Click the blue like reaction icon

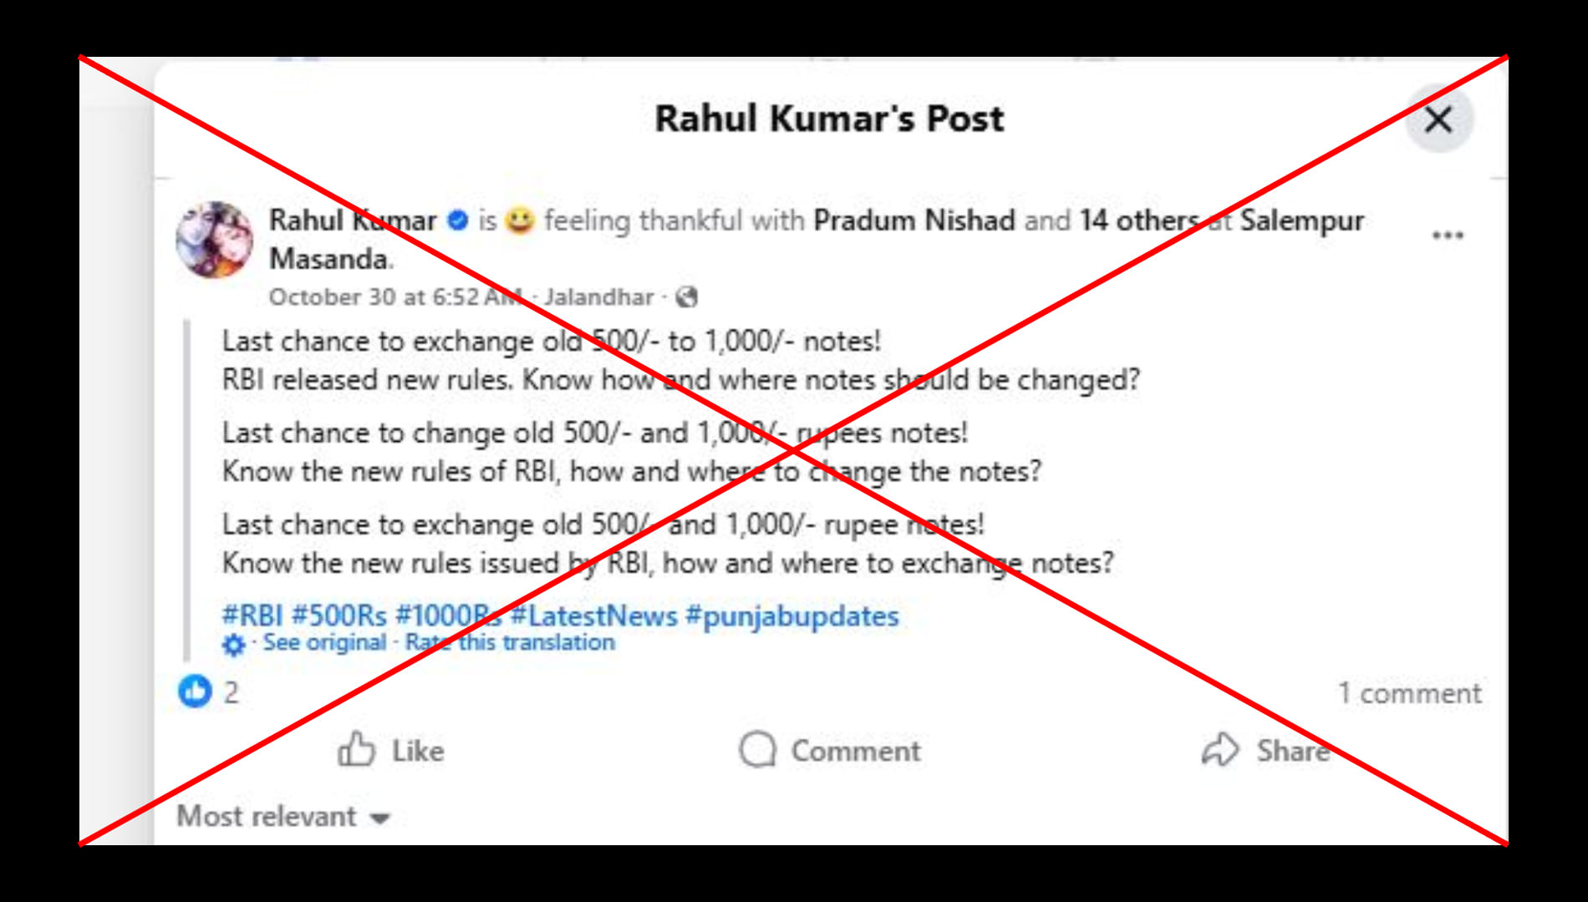(195, 692)
